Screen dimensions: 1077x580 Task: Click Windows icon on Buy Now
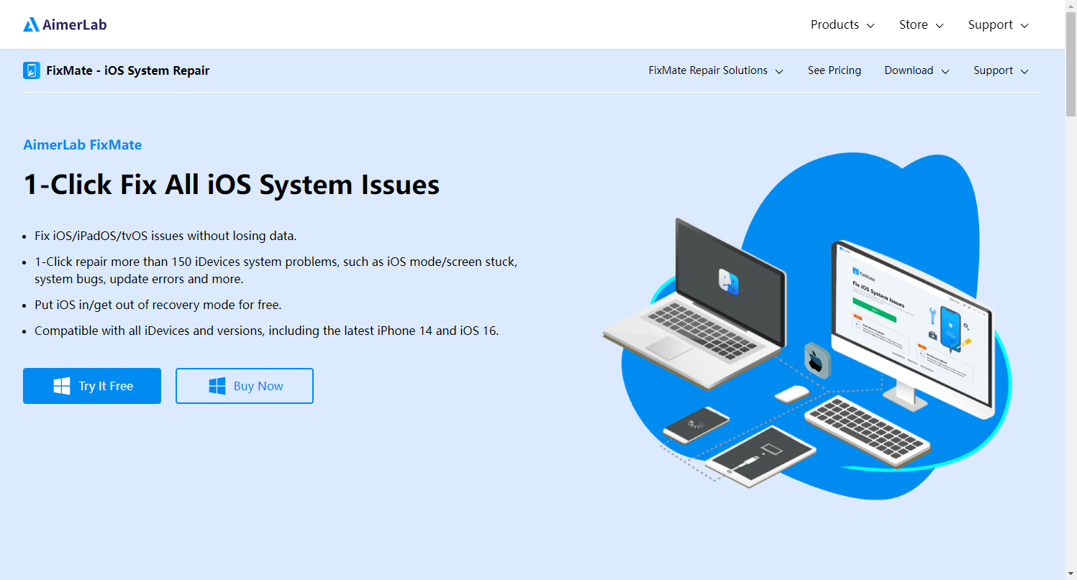pyautogui.click(x=217, y=386)
